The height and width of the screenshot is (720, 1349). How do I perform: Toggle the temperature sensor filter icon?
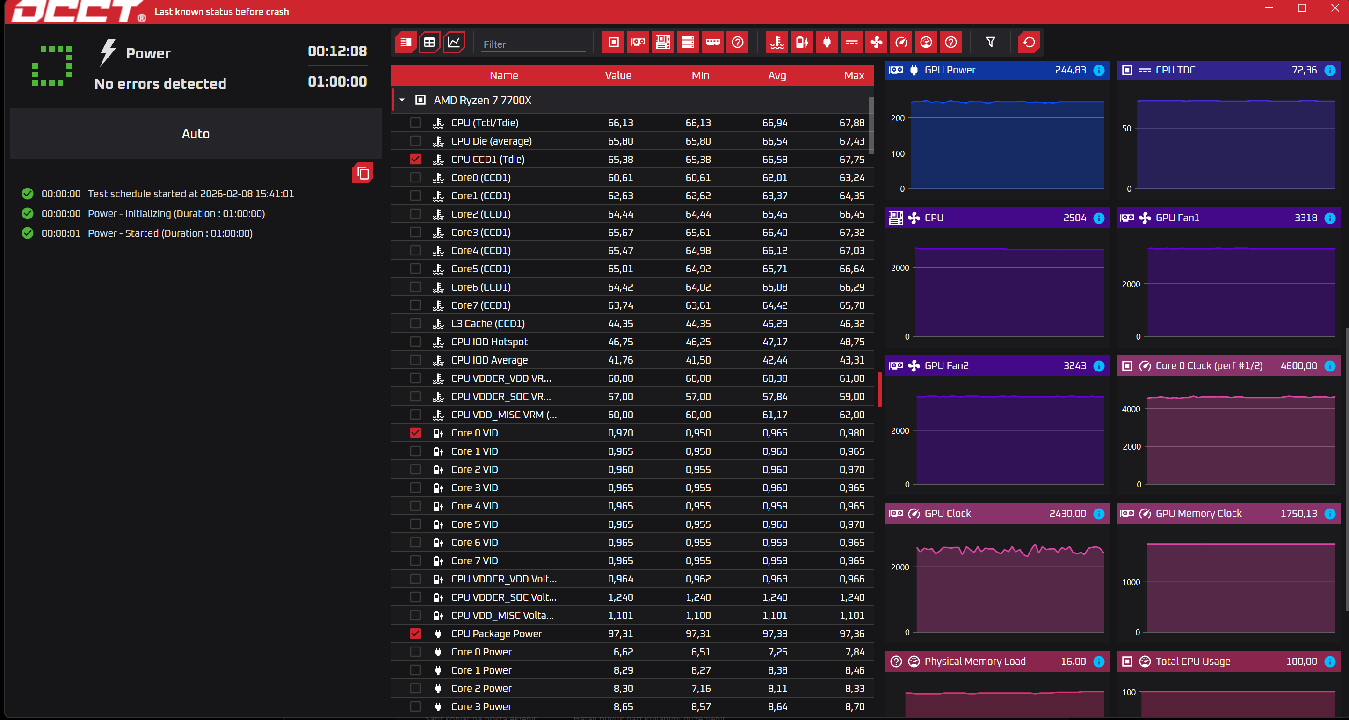click(x=777, y=43)
